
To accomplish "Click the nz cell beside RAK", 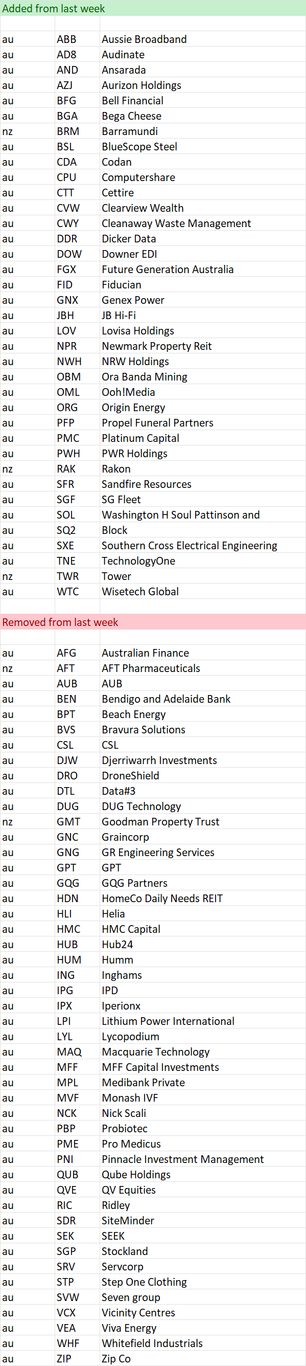I will pyautogui.click(x=28, y=469).
